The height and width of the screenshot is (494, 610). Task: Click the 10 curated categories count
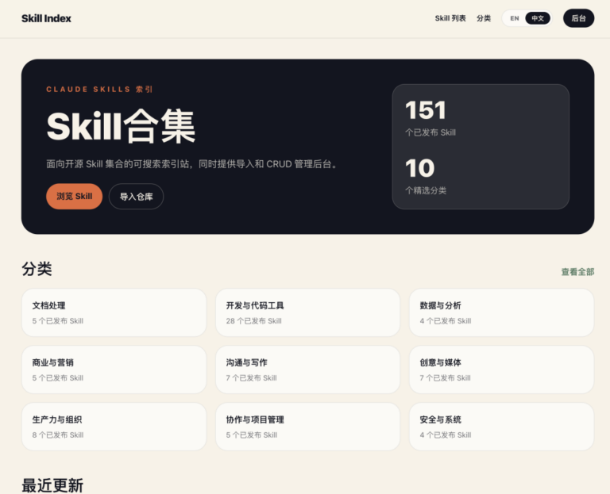pyautogui.click(x=419, y=168)
